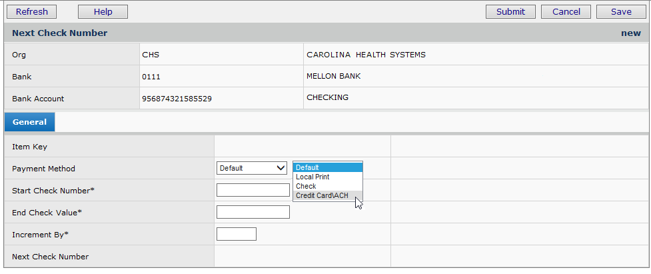Click the Bank code 0111 cell

coord(151,77)
